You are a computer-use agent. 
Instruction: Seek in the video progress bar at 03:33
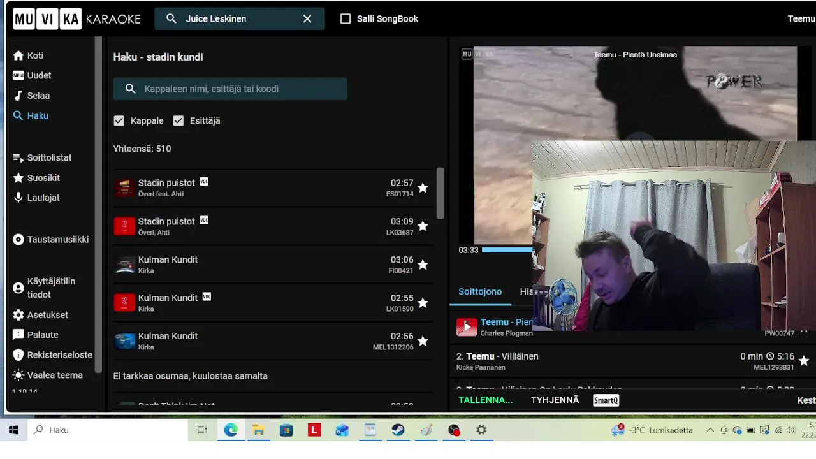pos(507,250)
